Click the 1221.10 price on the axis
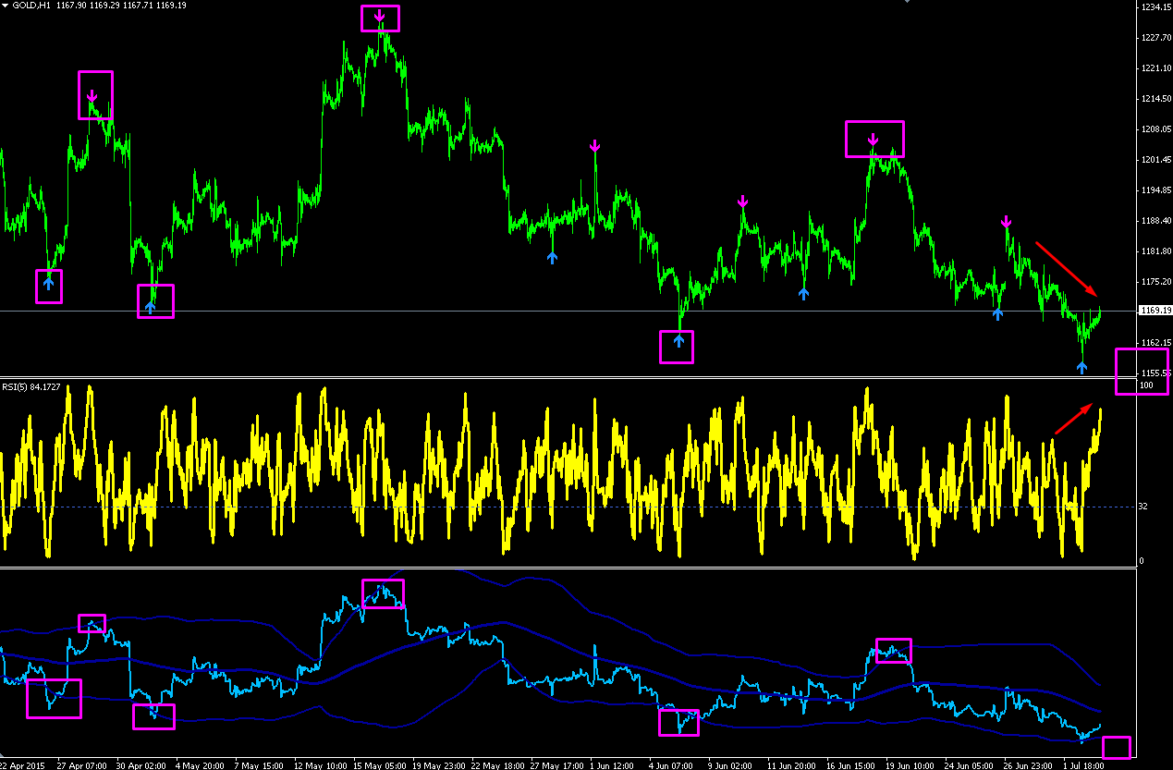1173x770 pixels. [x=1156, y=68]
